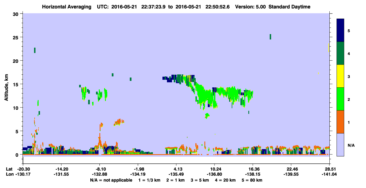This screenshot has width=366, height=188.
Task: Click the dark green color bar segment labeled 4
Action: point(340,53)
